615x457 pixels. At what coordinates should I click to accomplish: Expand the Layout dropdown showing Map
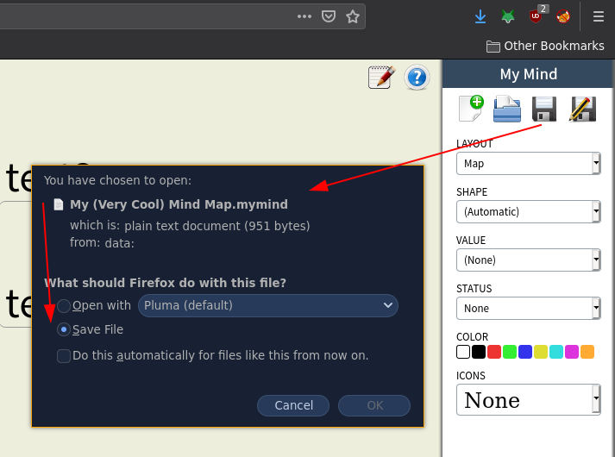click(x=529, y=164)
